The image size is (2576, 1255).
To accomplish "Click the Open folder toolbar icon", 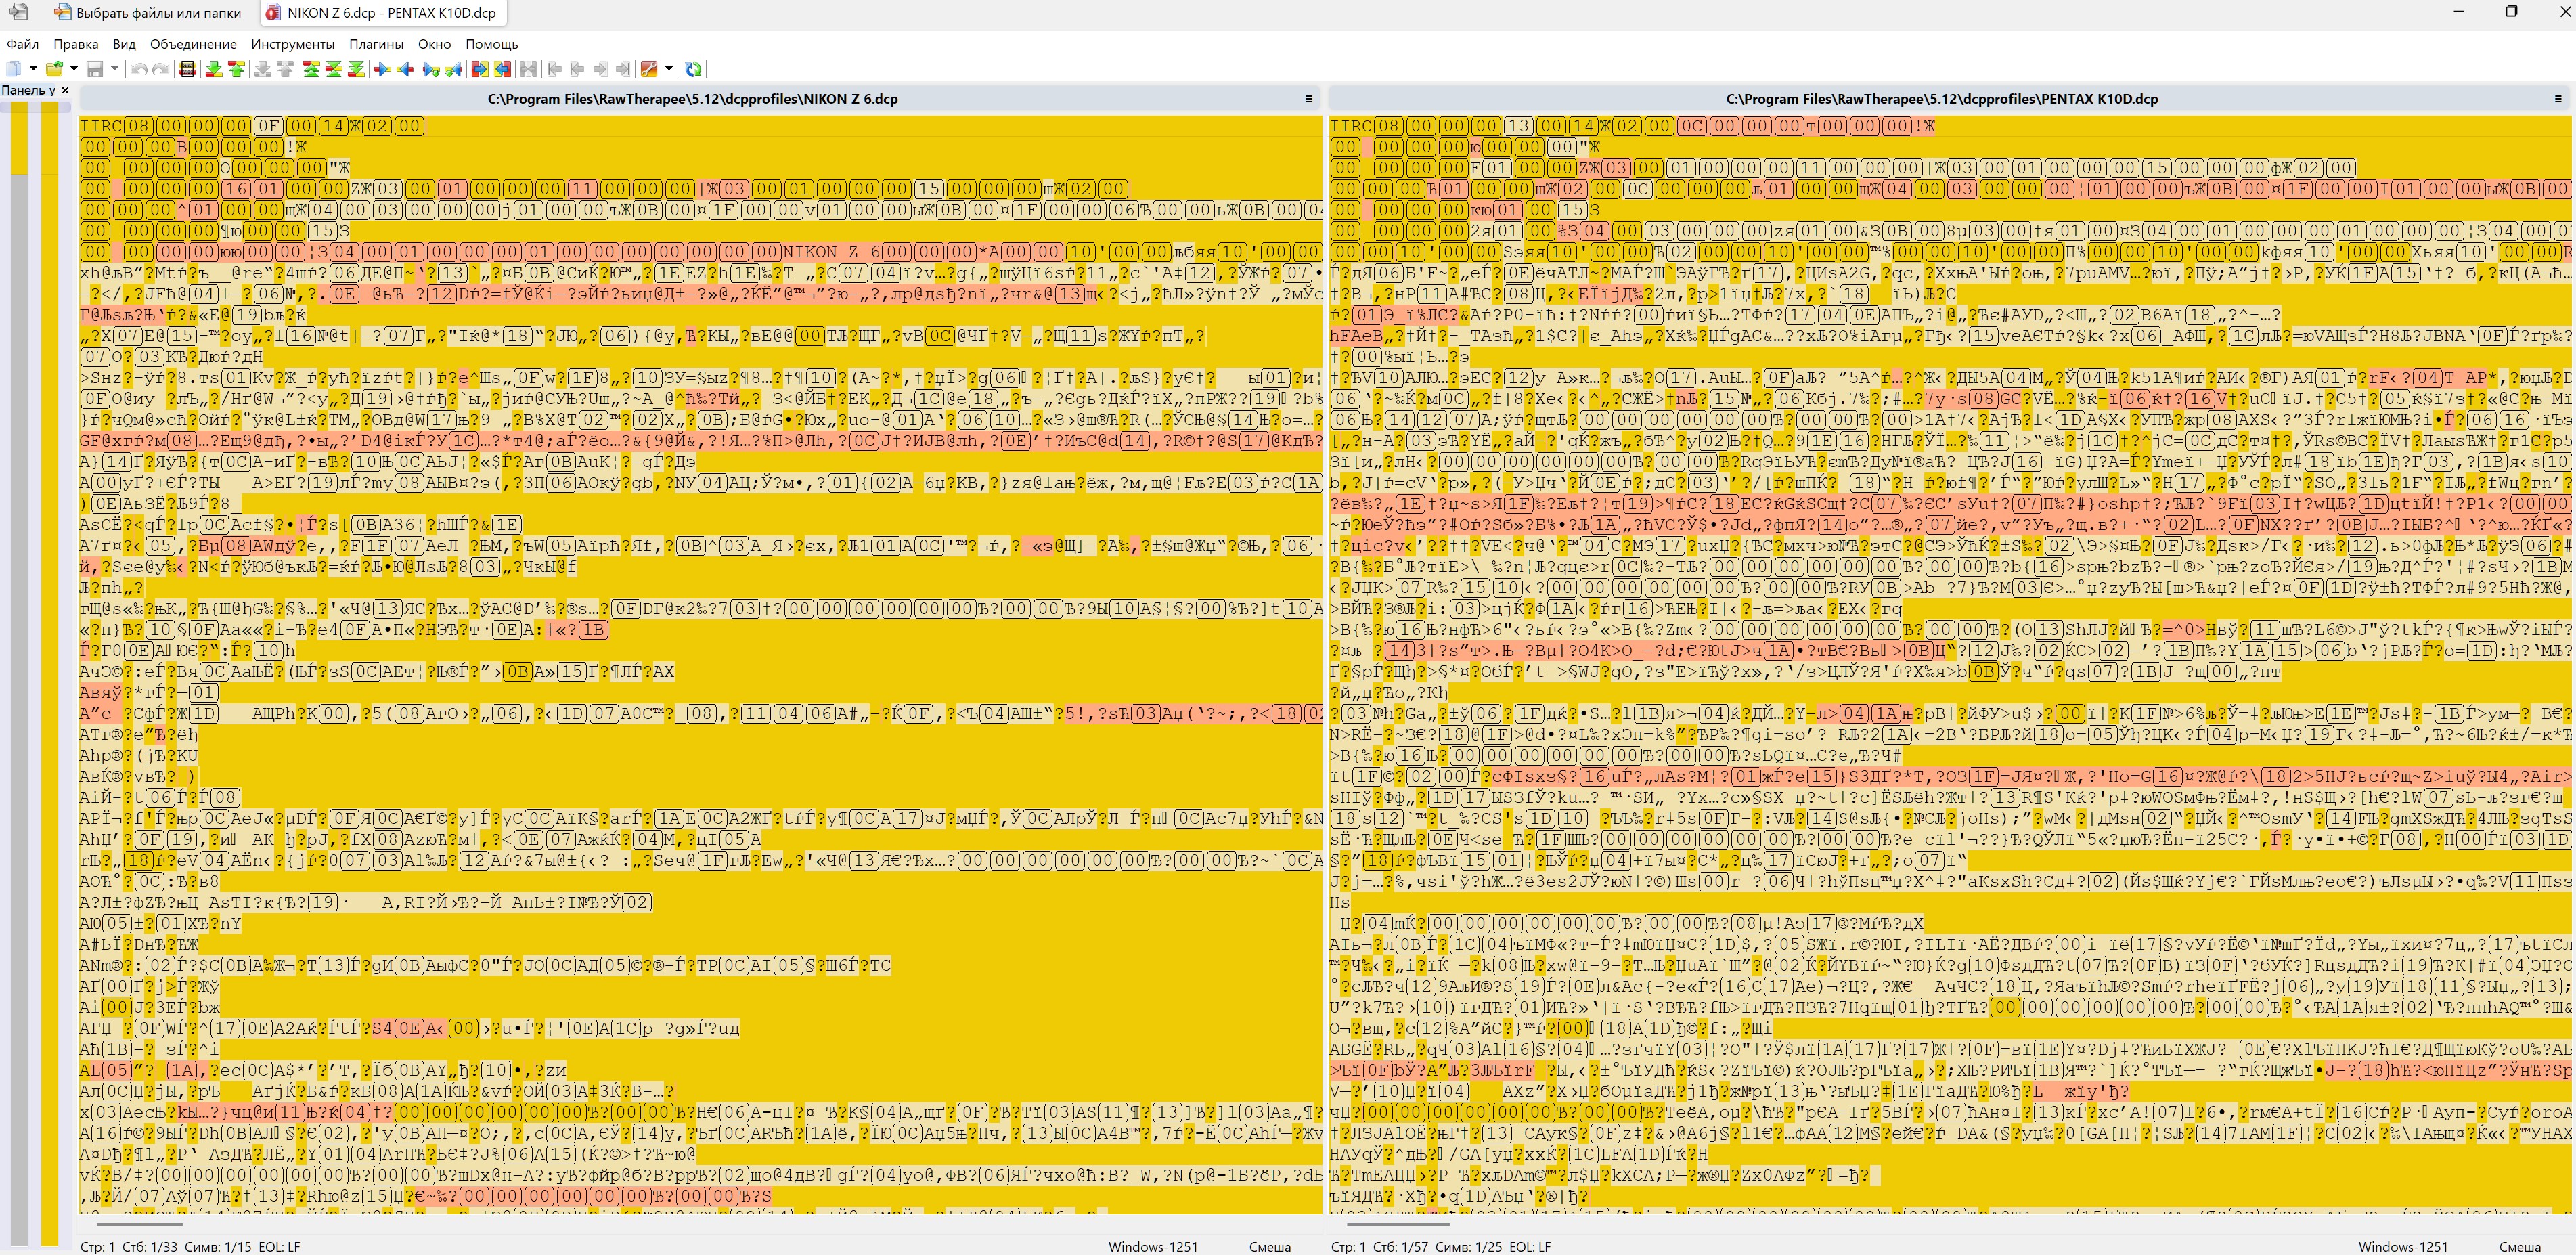I will point(54,69).
